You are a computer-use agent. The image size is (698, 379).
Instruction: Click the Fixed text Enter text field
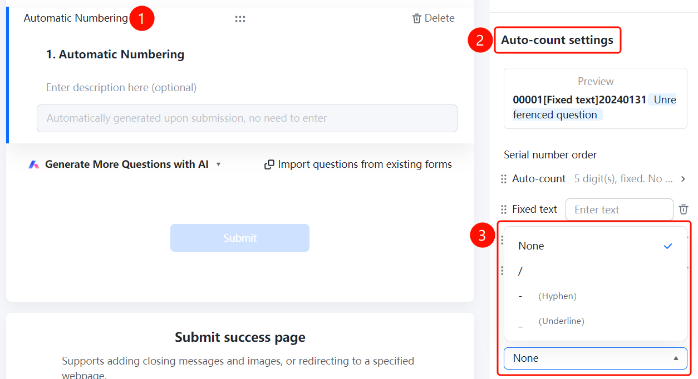coord(619,210)
